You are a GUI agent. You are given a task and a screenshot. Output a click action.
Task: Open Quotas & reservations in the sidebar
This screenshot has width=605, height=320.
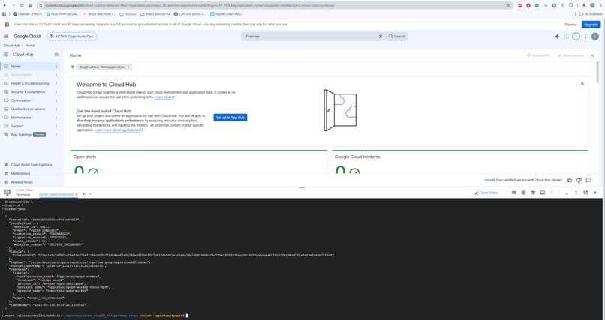(x=30, y=109)
